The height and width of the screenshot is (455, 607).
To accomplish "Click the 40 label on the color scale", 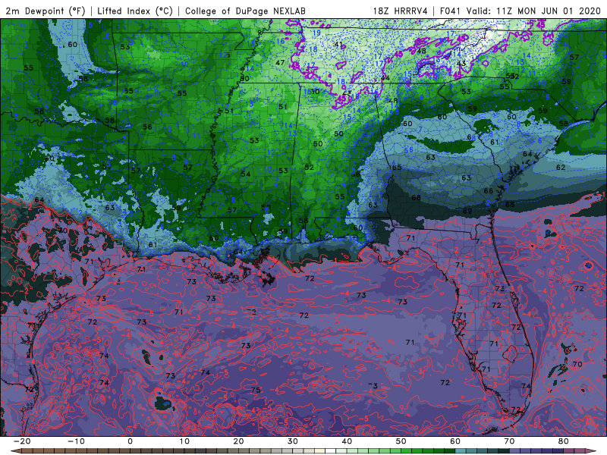I will pyautogui.click(x=347, y=441).
